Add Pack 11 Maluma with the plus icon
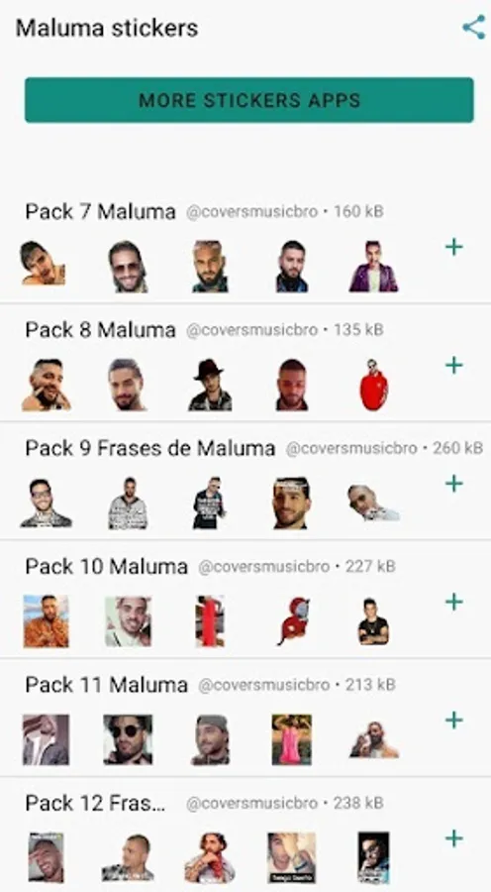The height and width of the screenshot is (892, 491). [x=453, y=721]
